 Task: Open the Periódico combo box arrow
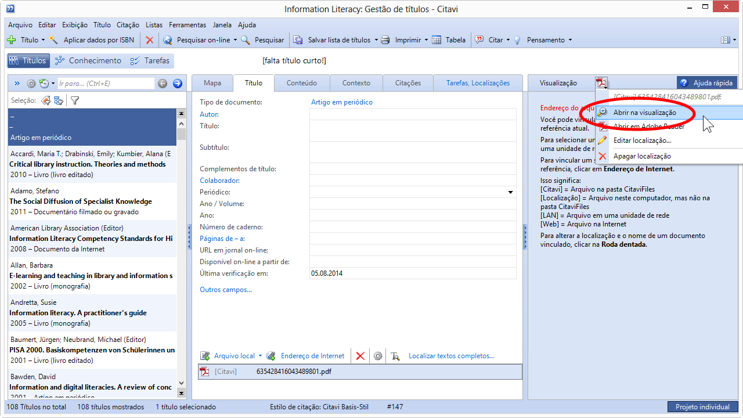[511, 192]
